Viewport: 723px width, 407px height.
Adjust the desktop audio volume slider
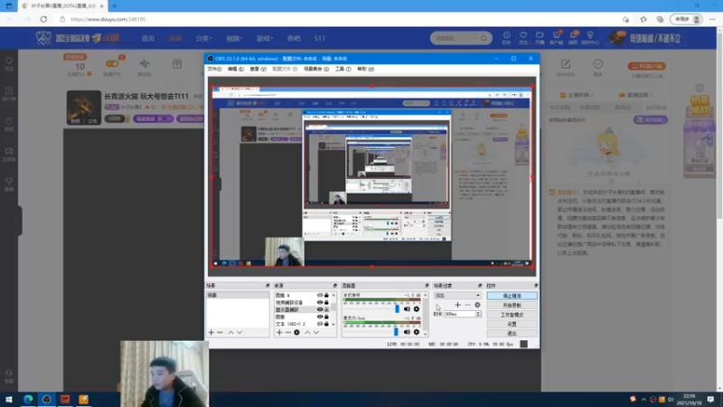pyautogui.click(x=397, y=308)
